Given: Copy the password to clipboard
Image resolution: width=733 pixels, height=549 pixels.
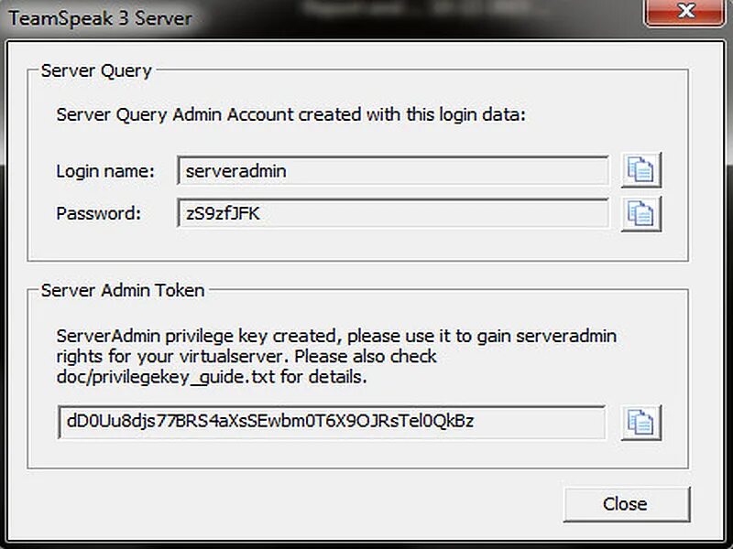Looking at the screenshot, I should click(640, 214).
